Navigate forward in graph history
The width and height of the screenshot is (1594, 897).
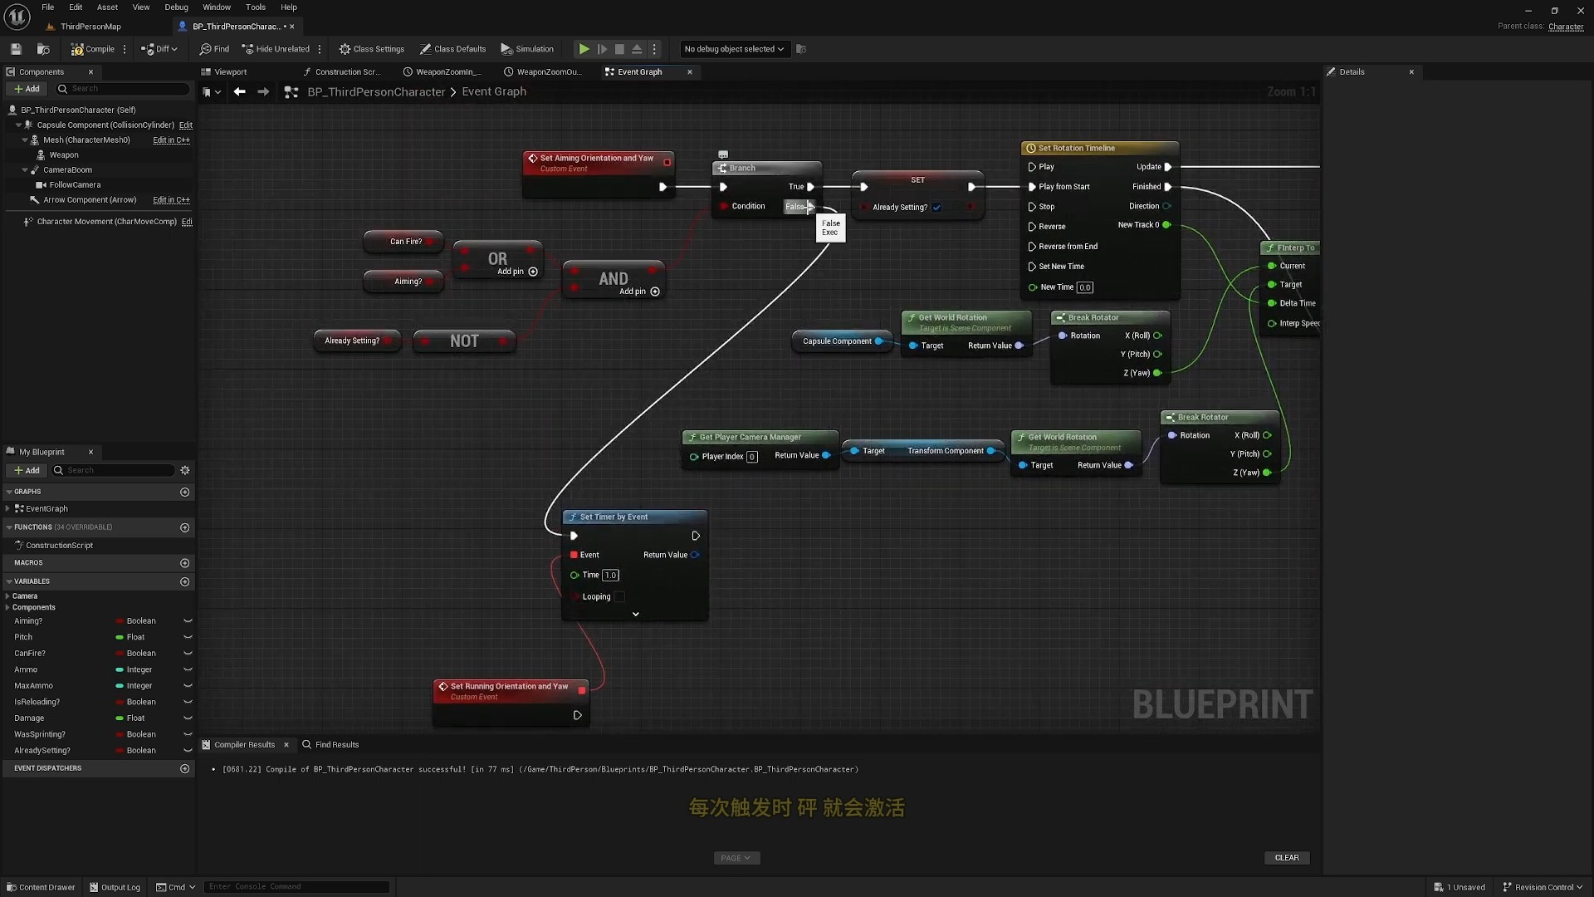[x=263, y=92]
